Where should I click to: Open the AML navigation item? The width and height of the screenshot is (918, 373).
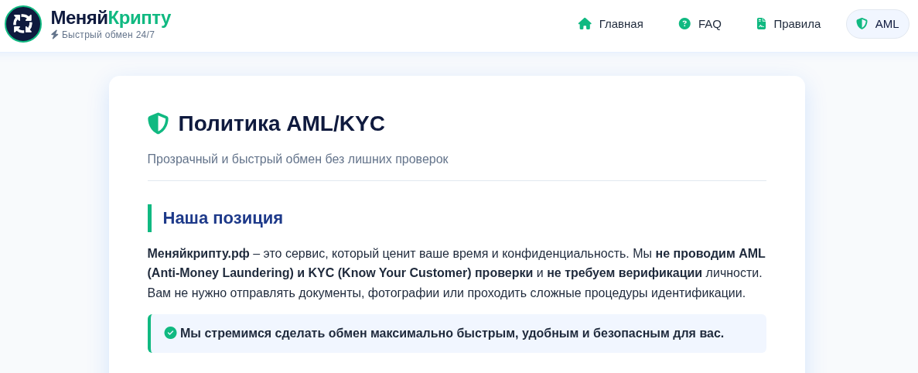click(x=878, y=24)
